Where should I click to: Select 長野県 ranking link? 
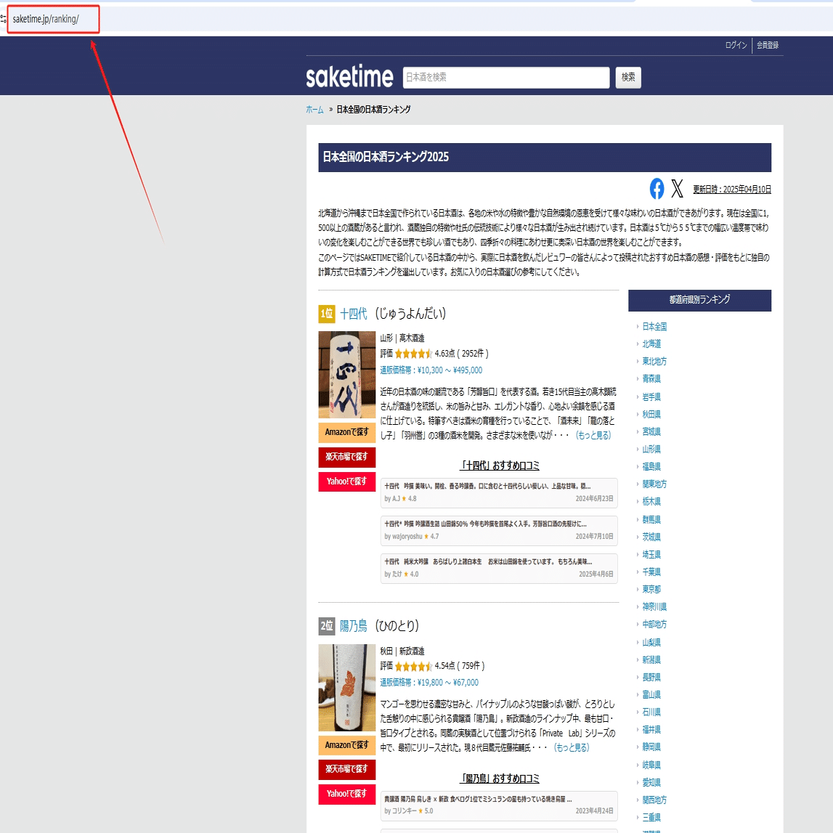(x=651, y=678)
